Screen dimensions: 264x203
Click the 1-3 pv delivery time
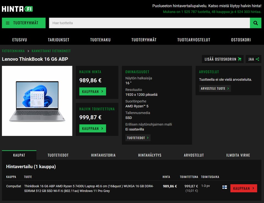tap(205, 186)
